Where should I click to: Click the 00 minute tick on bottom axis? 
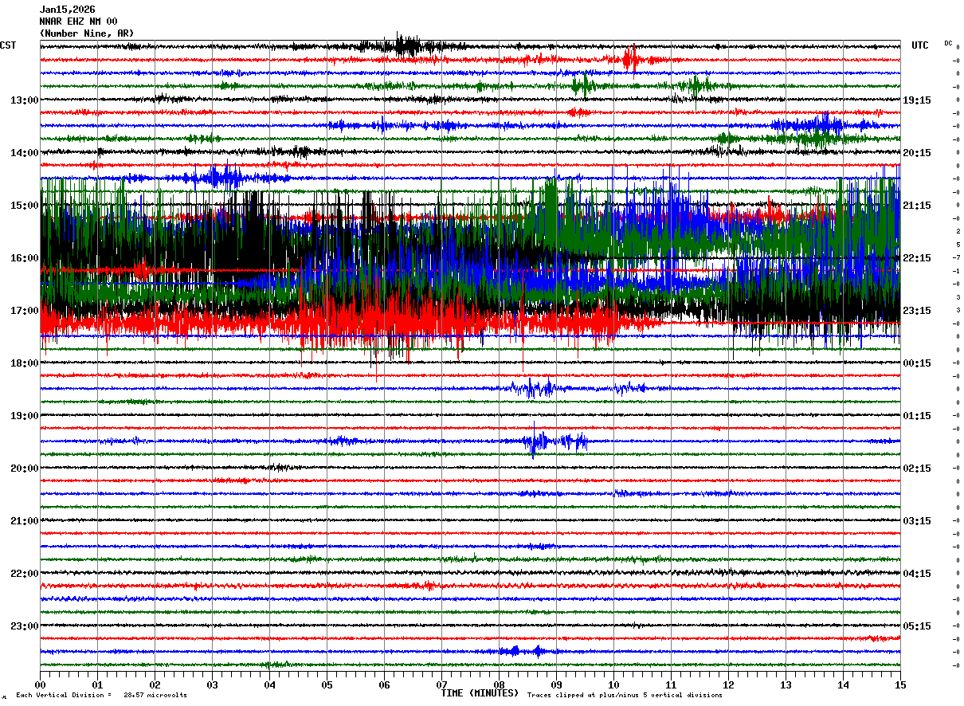[40, 684]
